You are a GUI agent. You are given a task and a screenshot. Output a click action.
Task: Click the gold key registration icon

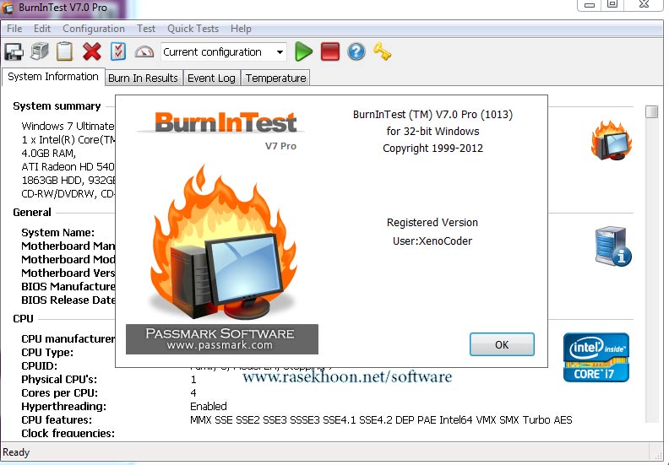point(382,51)
